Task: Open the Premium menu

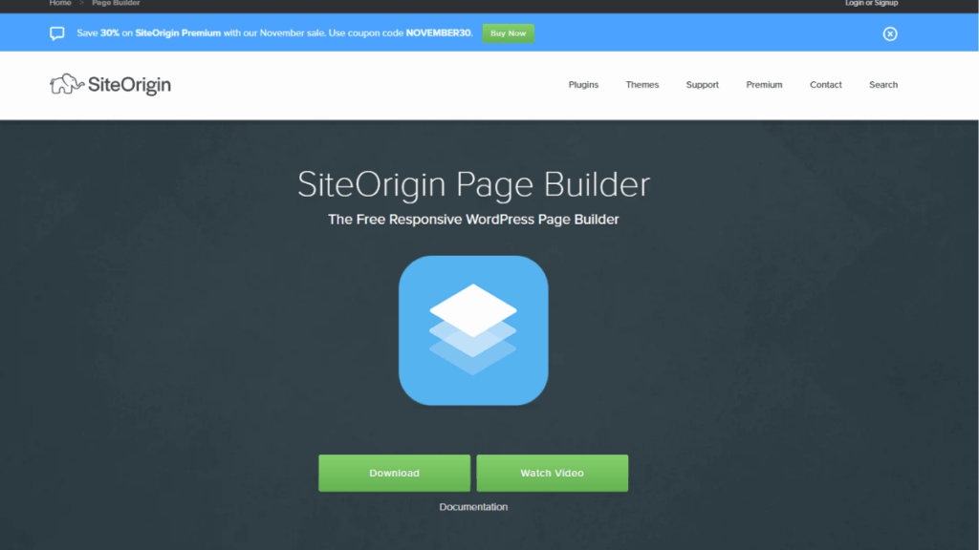Action: pos(764,84)
